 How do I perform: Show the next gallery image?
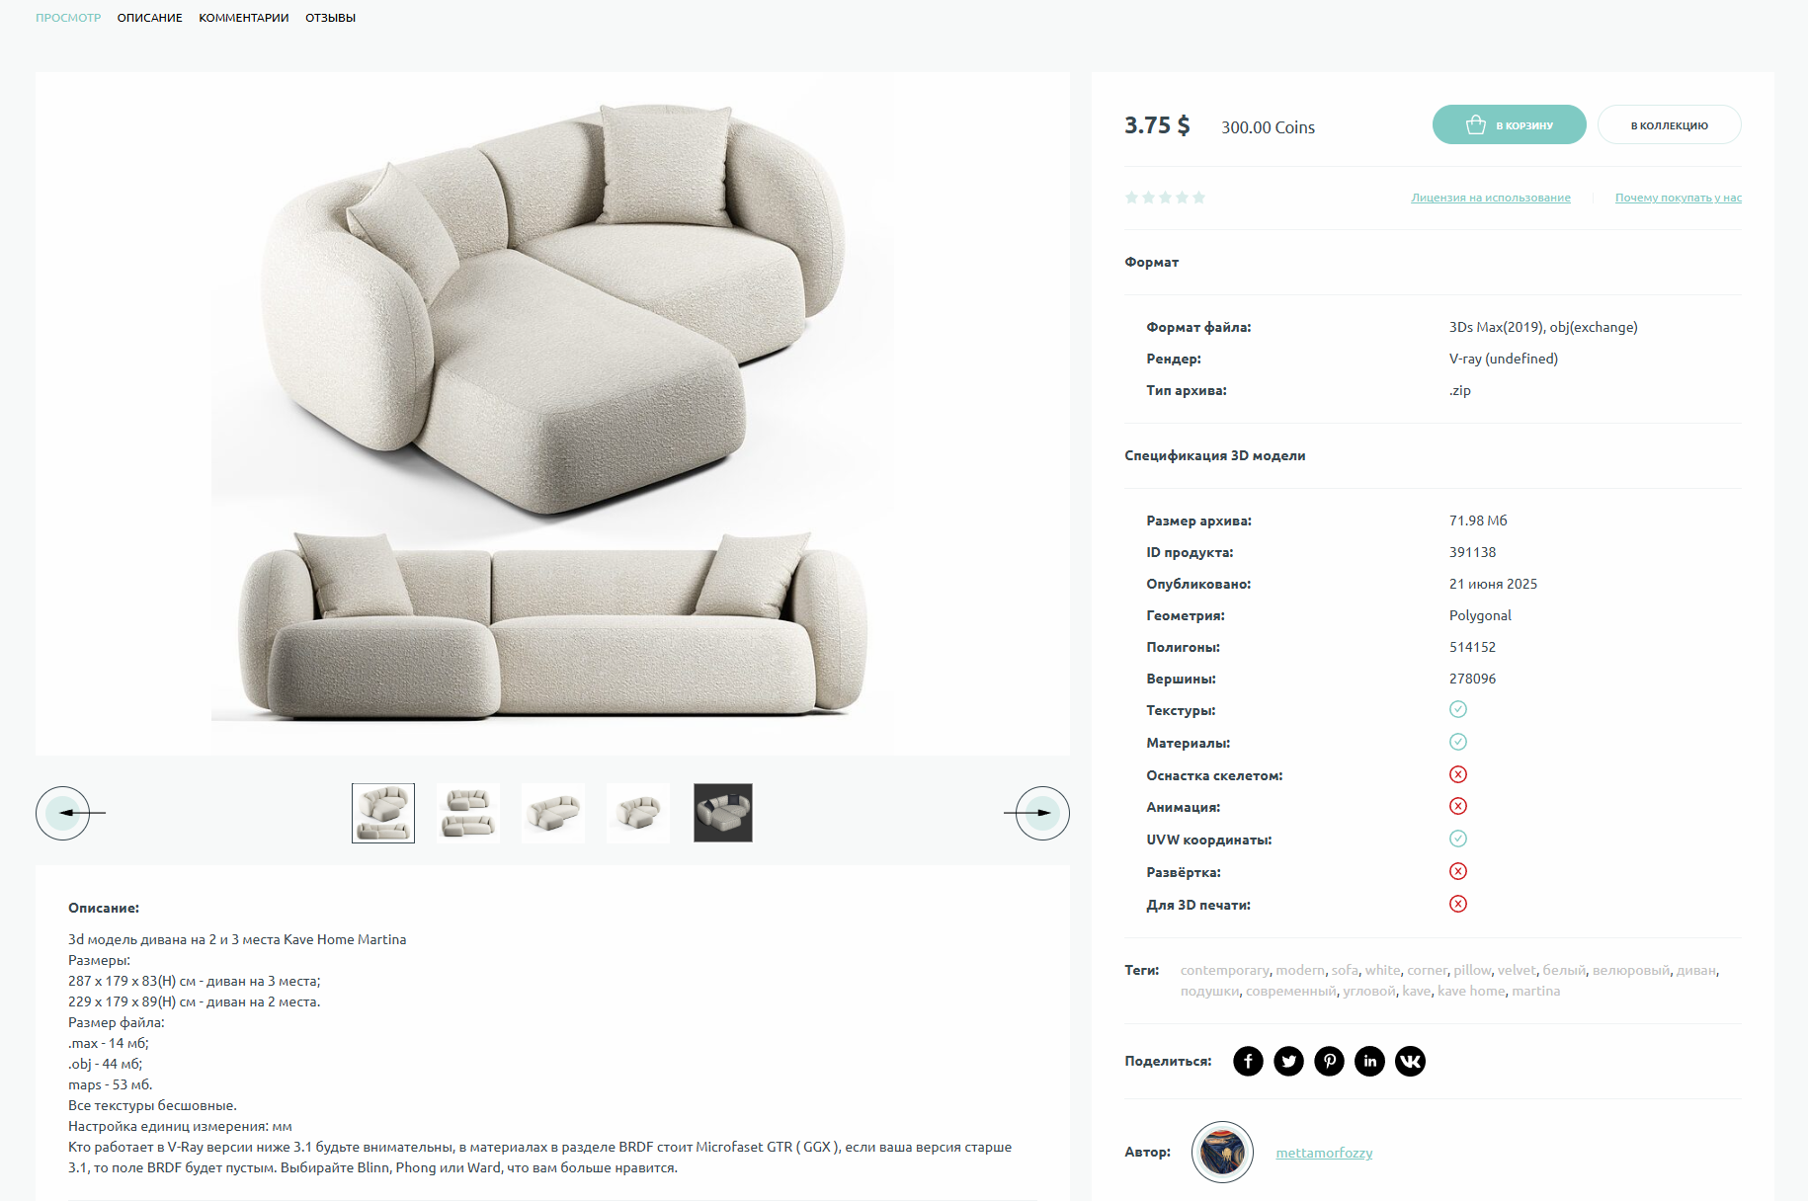point(1042,813)
